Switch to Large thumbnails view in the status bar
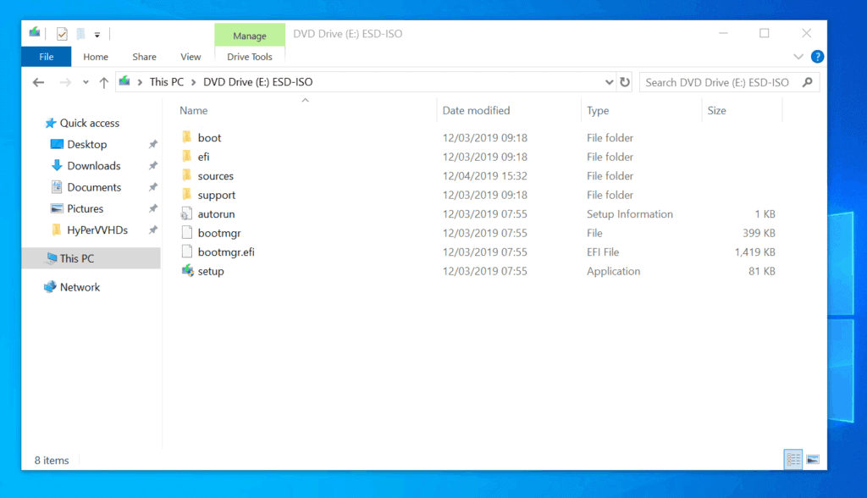 (x=813, y=459)
